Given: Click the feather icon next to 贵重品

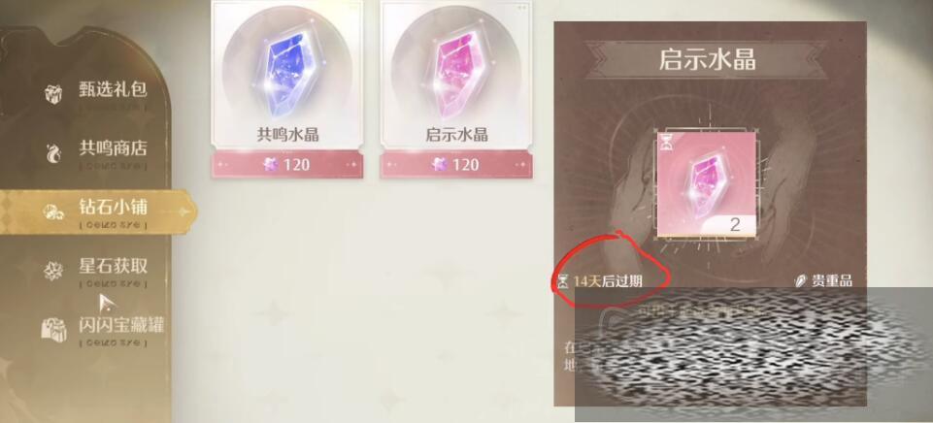Looking at the screenshot, I should (x=802, y=281).
